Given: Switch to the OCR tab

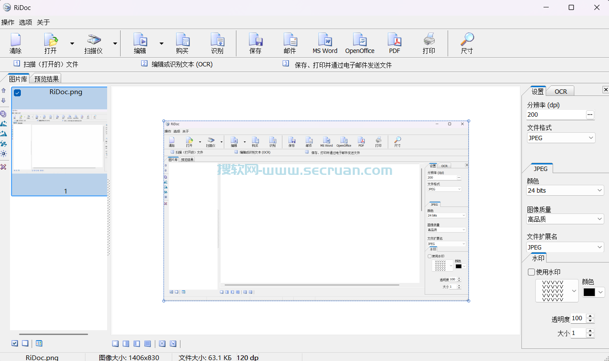Looking at the screenshot, I should click(561, 91).
